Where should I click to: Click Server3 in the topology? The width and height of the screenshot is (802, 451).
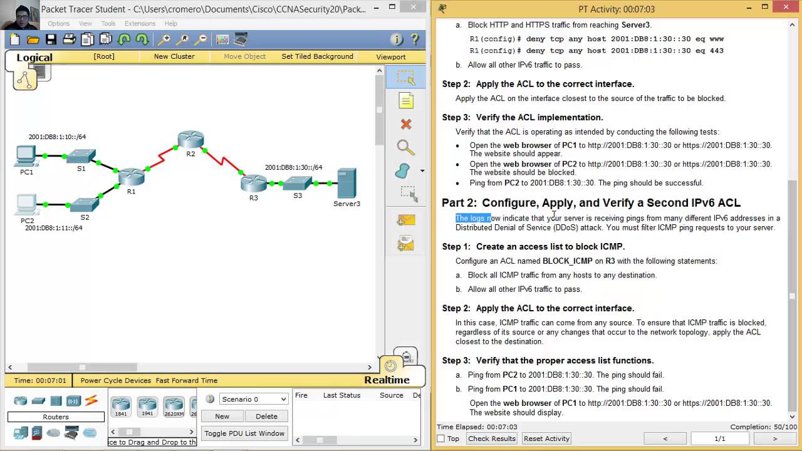(x=346, y=183)
